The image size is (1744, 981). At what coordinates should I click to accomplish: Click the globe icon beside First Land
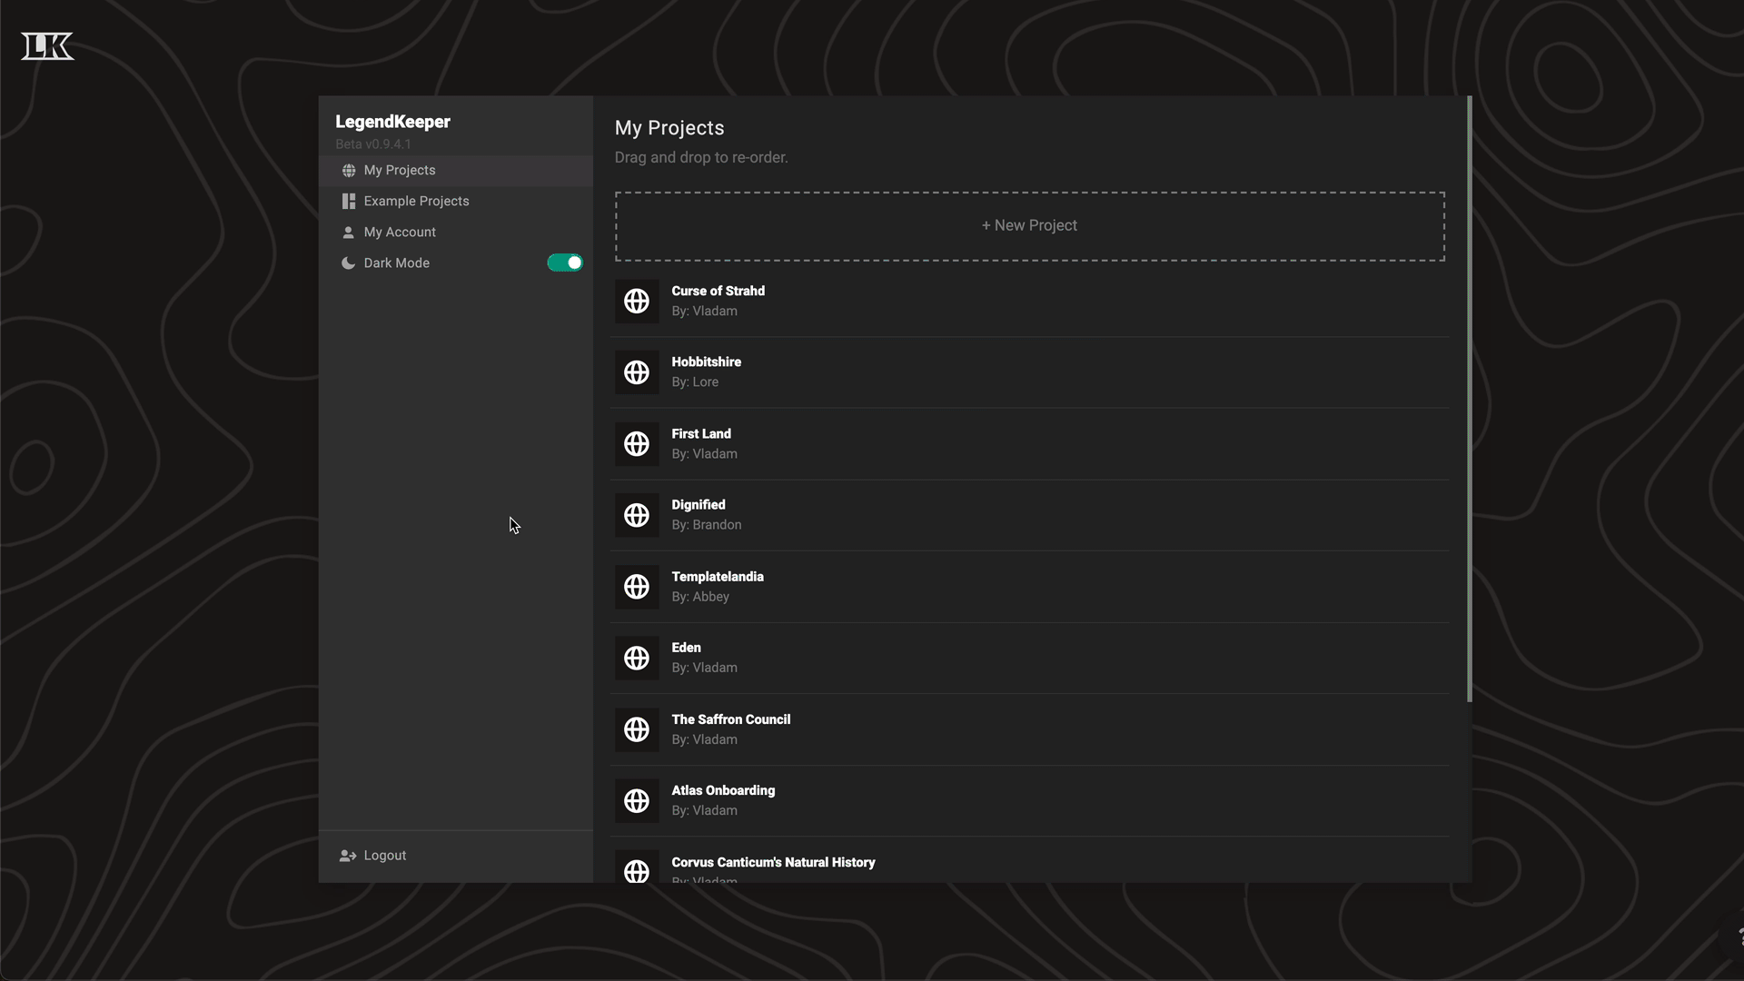637,444
